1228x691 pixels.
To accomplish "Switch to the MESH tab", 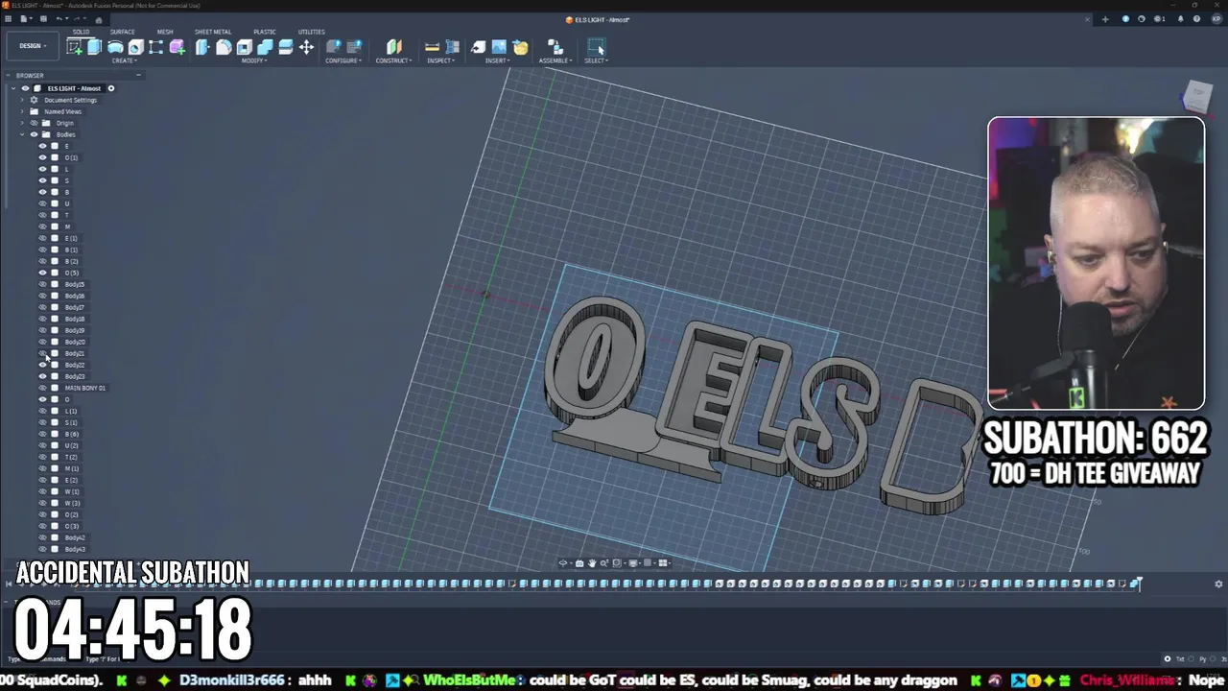I will click(x=165, y=32).
